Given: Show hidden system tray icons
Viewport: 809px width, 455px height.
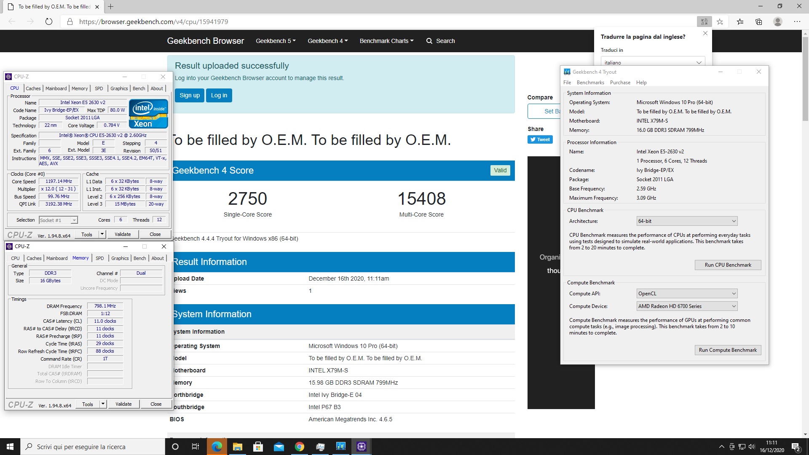Looking at the screenshot, I should [x=721, y=447].
